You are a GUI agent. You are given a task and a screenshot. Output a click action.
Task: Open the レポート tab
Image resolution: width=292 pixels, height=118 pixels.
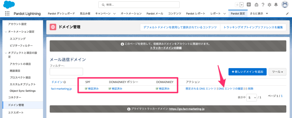216,14
